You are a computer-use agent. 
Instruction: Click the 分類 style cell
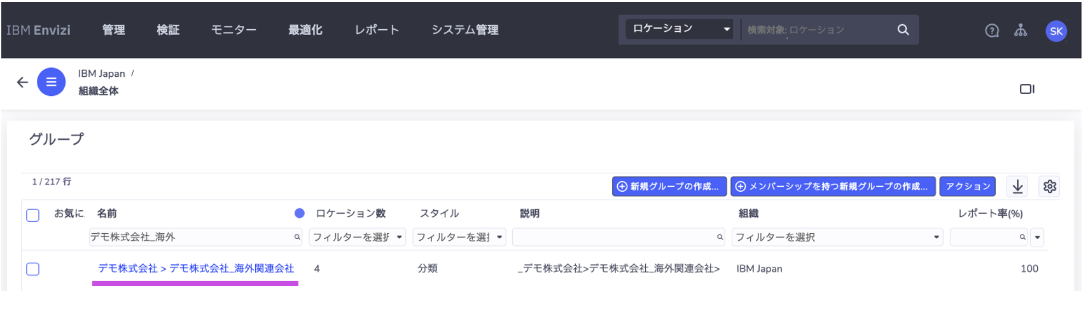click(x=428, y=269)
